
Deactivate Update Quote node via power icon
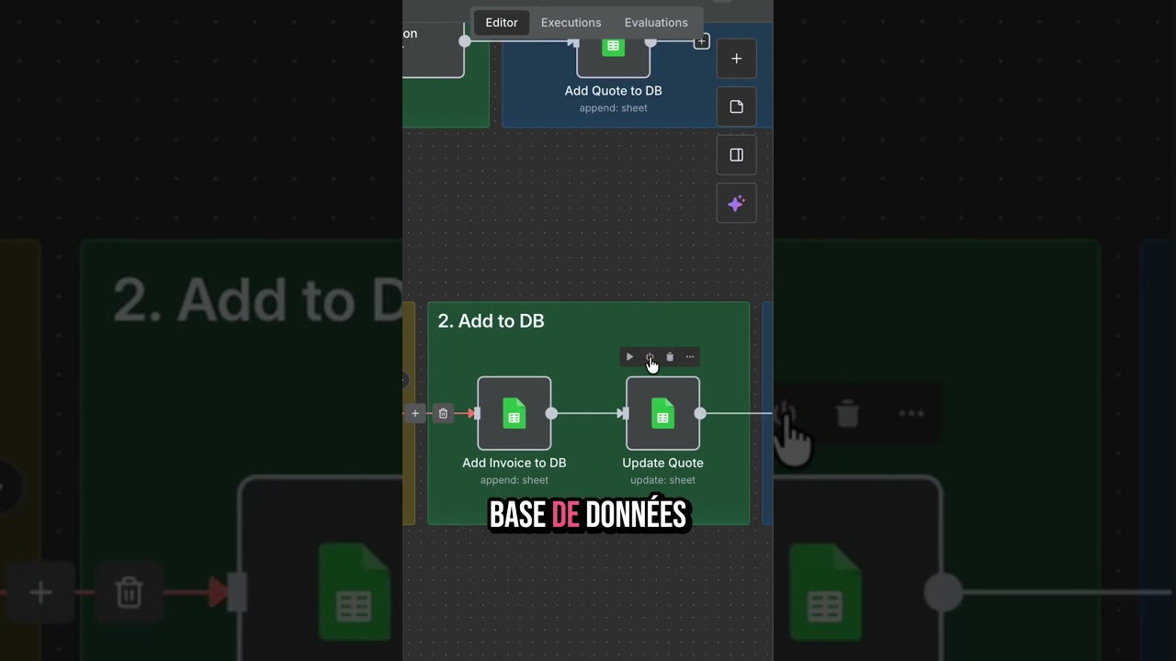(x=650, y=357)
